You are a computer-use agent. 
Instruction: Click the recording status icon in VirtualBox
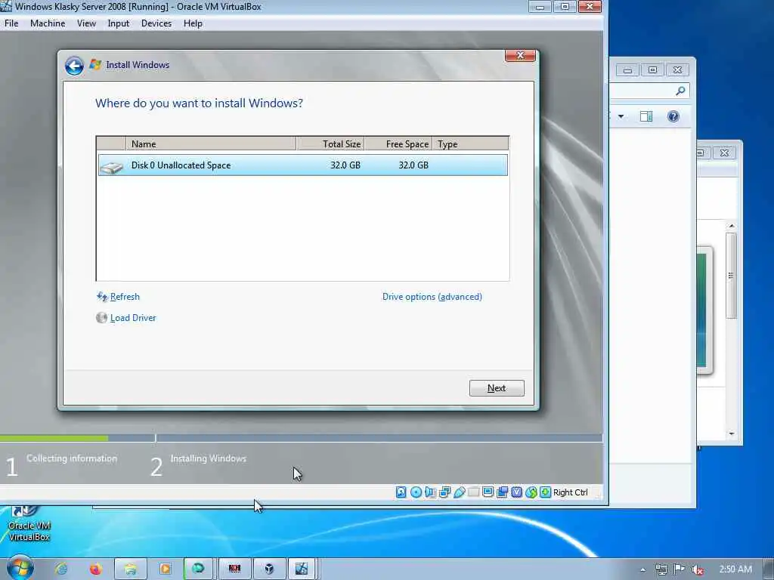point(503,492)
